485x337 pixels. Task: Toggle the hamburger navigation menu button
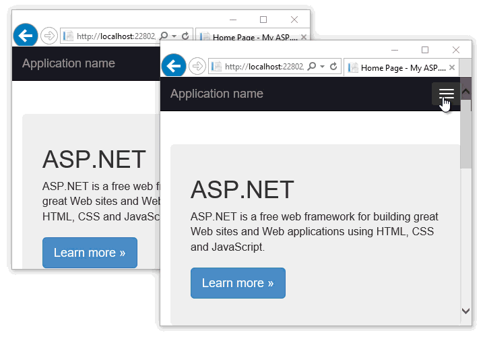tap(446, 94)
